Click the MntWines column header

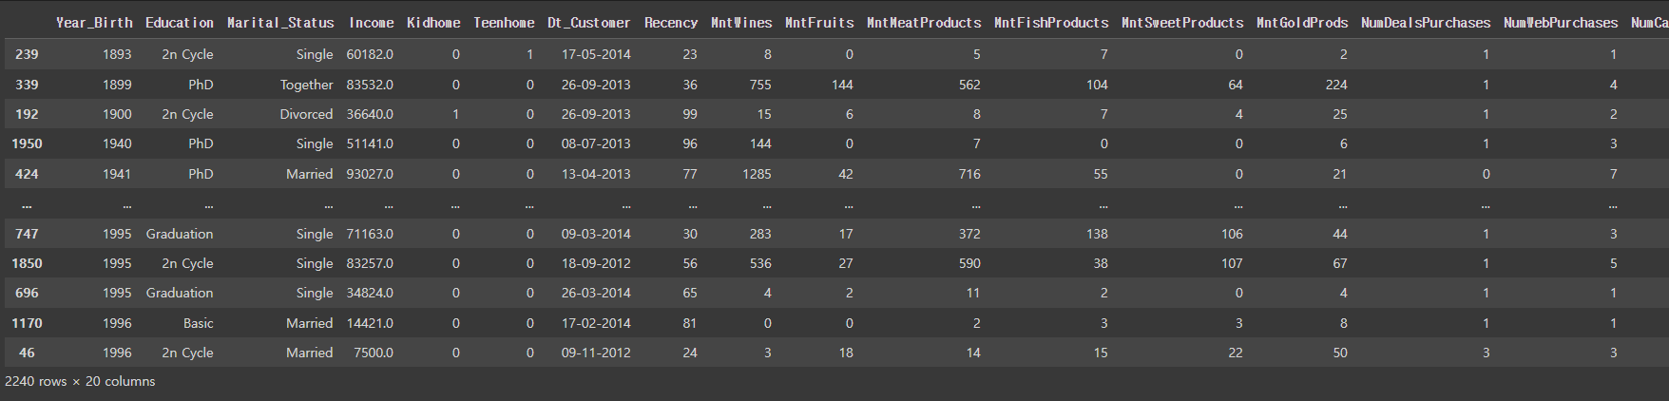point(741,23)
